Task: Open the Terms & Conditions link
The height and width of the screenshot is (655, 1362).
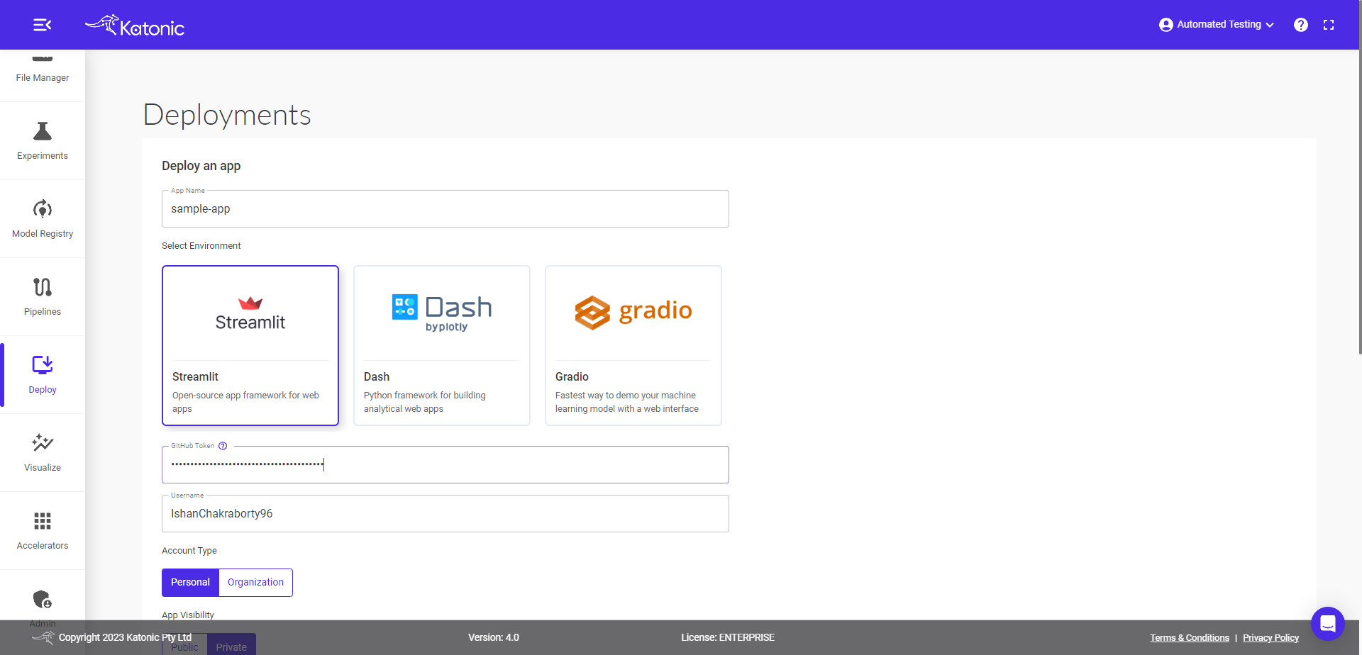Action: click(1190, 638)
